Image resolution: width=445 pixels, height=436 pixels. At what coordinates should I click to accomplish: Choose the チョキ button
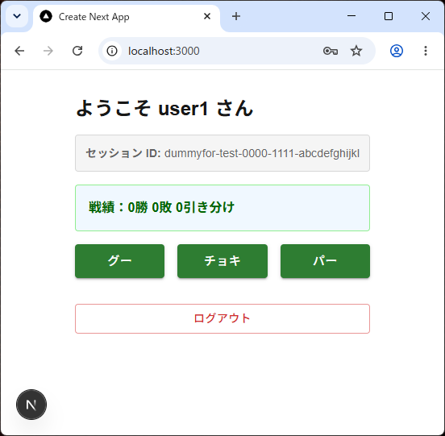click(222, 261)
